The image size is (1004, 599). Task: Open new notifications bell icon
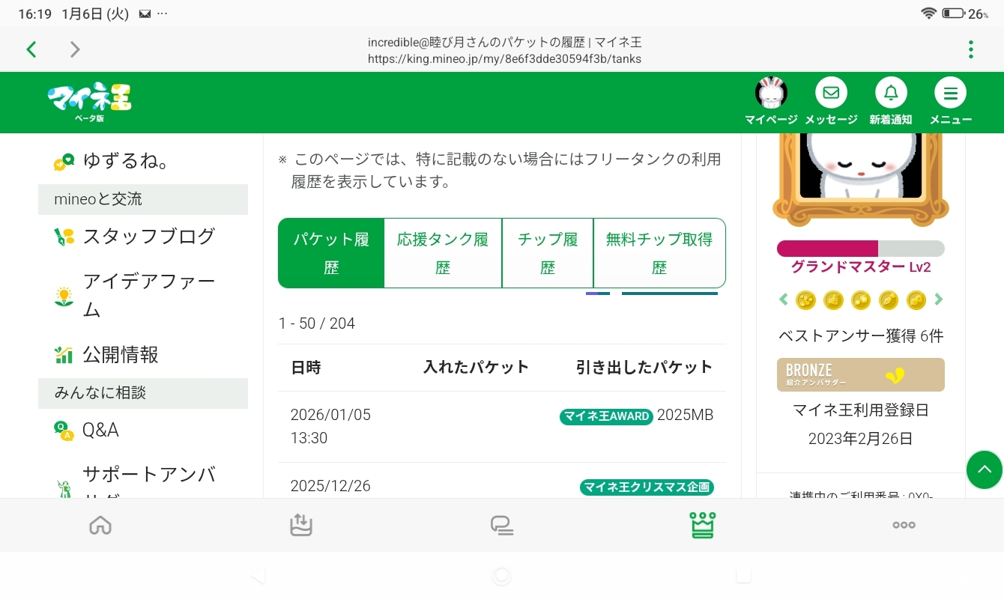click(891, 94)
